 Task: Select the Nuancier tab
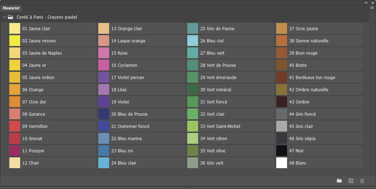(x=12, y=8)
